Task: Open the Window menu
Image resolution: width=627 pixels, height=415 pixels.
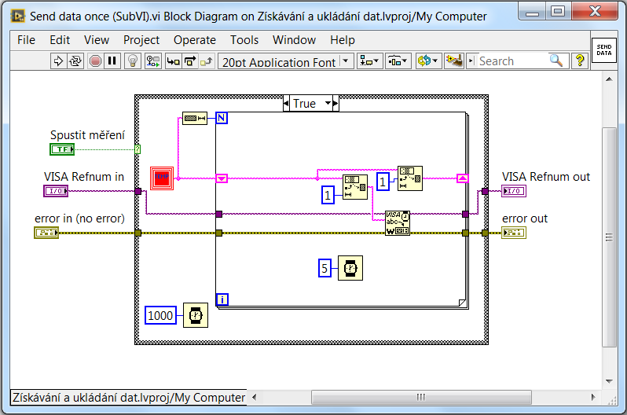Action: click(295, 40)
